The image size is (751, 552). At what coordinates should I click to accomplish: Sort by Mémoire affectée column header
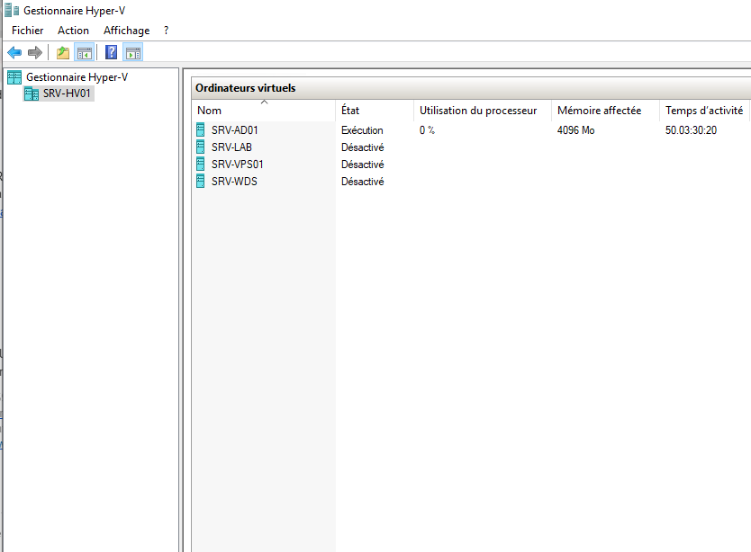[x=605, y=111]
